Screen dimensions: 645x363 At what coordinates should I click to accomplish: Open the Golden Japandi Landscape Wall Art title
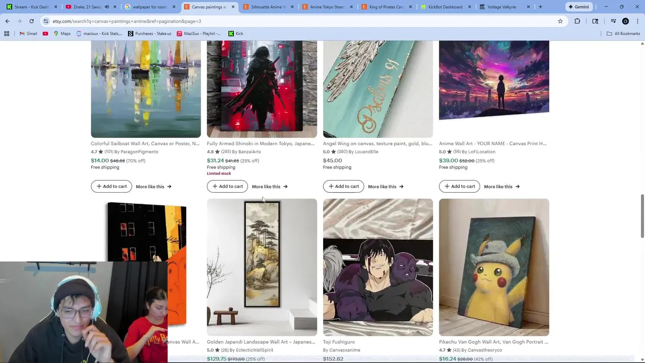[261, 342]
